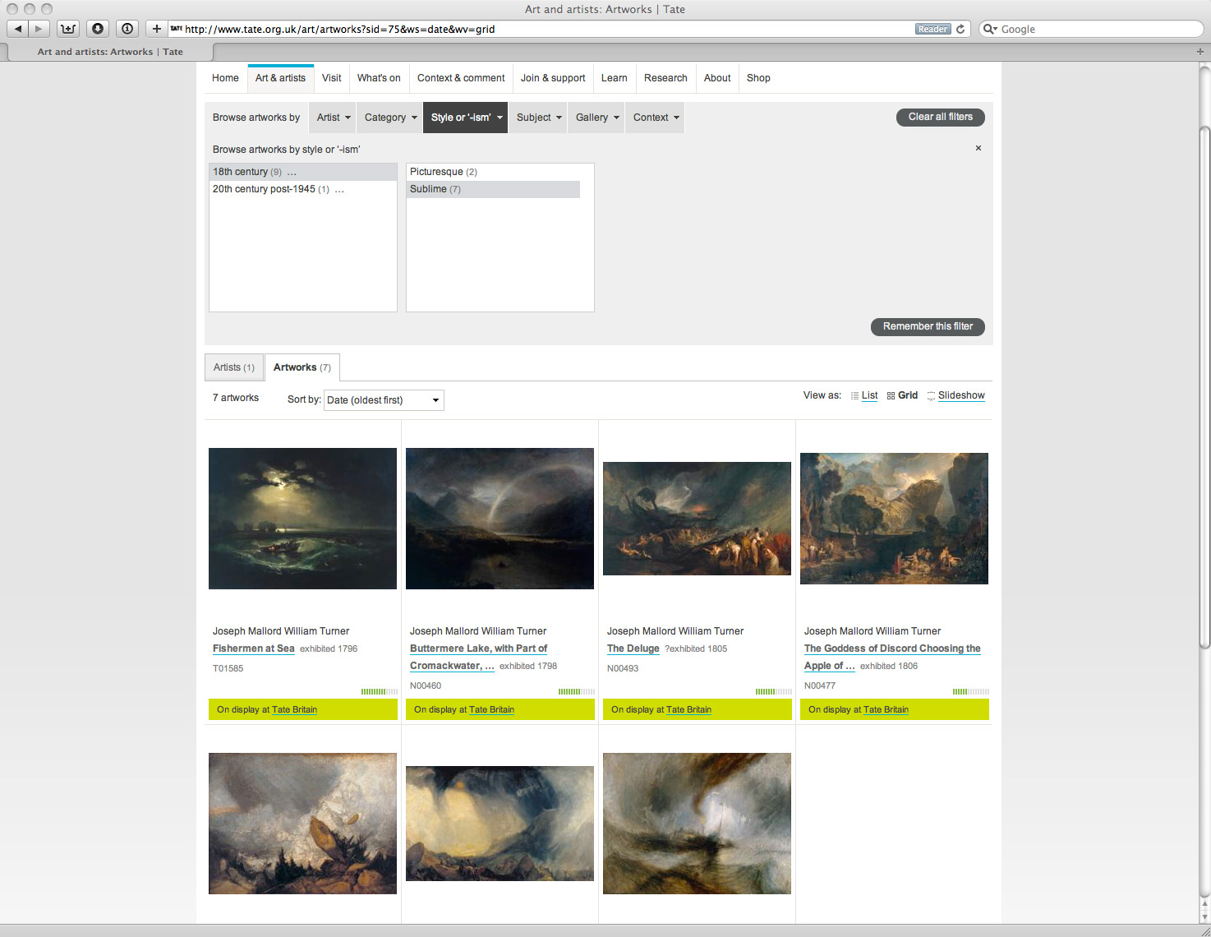This screenshot has width=1211, height=937.
Task: Open the Subject filter dropdown
Action: point(539,118)
